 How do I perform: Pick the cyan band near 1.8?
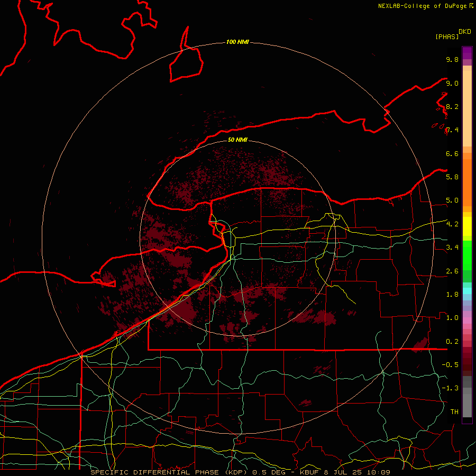click(x=467, y=291)
